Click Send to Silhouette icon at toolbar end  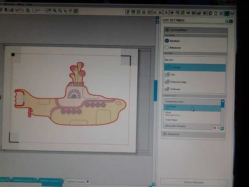click(x=233, y=14)
